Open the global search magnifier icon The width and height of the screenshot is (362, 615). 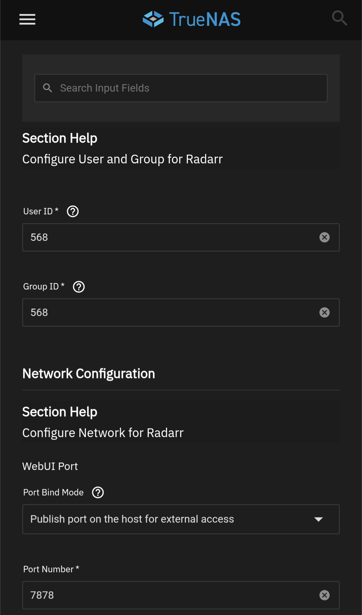tap(339, 18)
